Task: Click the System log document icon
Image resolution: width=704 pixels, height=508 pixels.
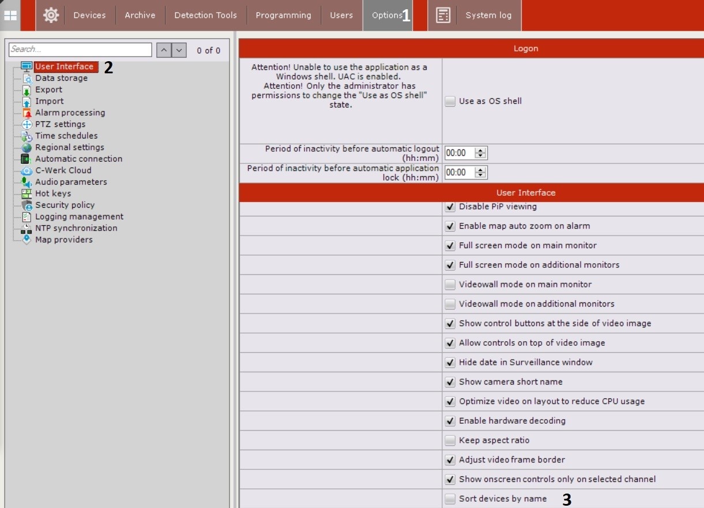Action: point(443,15)
